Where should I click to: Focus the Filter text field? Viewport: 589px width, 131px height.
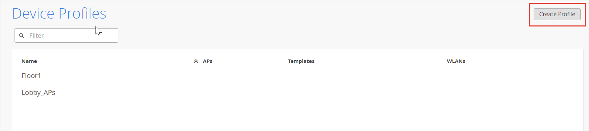[x=66, y=35]
